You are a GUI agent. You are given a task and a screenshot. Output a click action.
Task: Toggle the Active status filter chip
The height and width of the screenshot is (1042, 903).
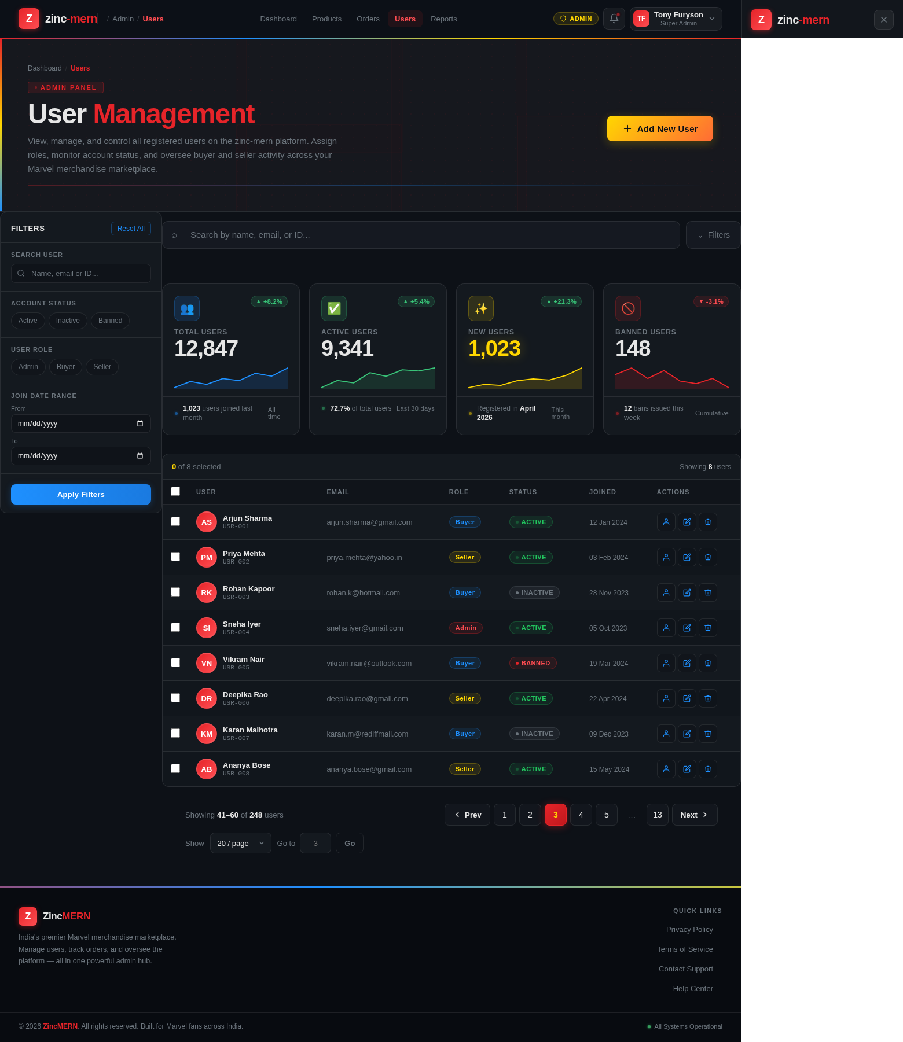point(28,321)
